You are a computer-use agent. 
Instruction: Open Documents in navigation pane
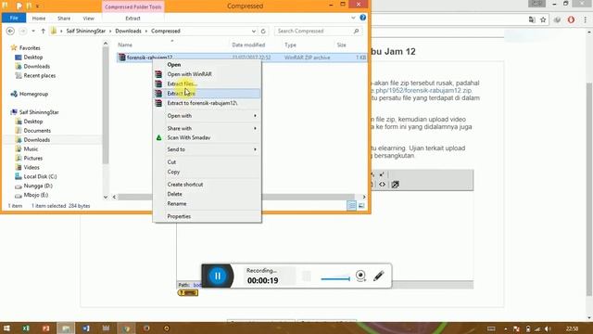(37, 131)
